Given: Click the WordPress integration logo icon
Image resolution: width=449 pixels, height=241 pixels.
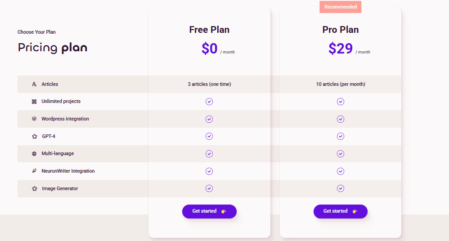Looking at the screenshot, I should (34, 119).
